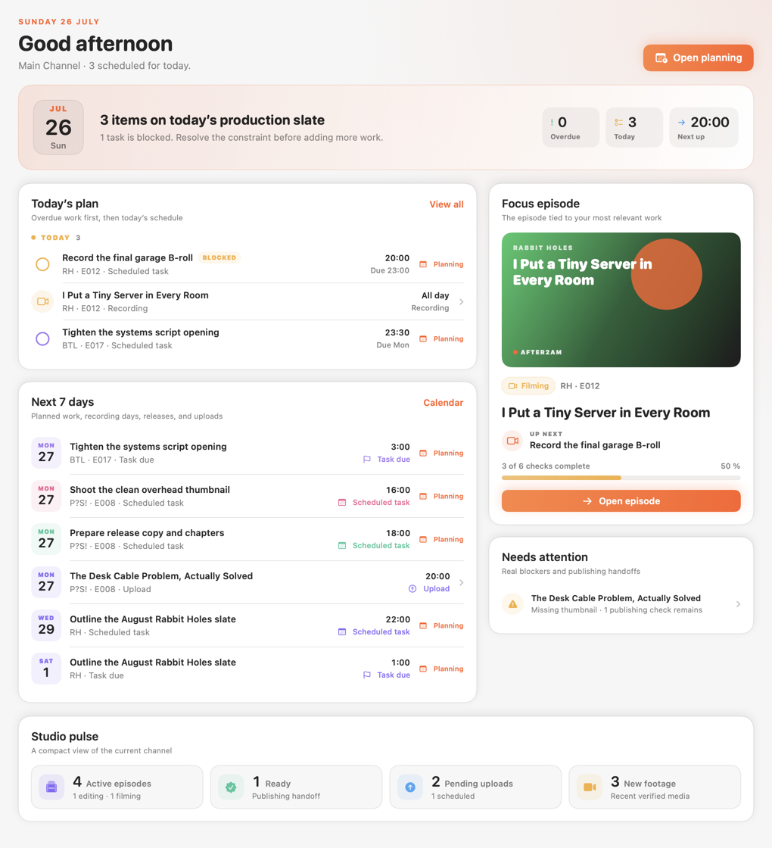Viewport: 772px width, 848px height.
Task: Expand the Needs attention Desk Cable chevron
Action: [x=738, y=604]
